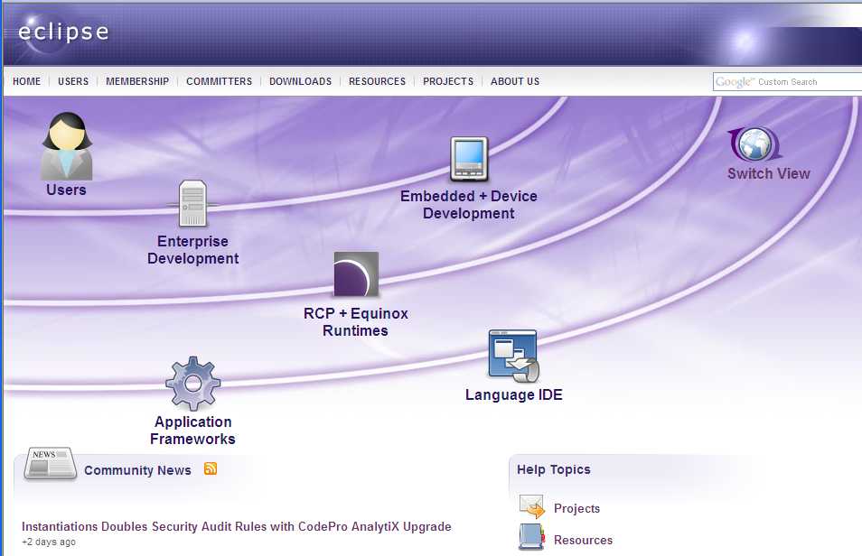Image resolution: width=862 pixels, height=556 pixels.
Task: Click the Projects envelope icon in Help Topics
Action: (531, 506)
